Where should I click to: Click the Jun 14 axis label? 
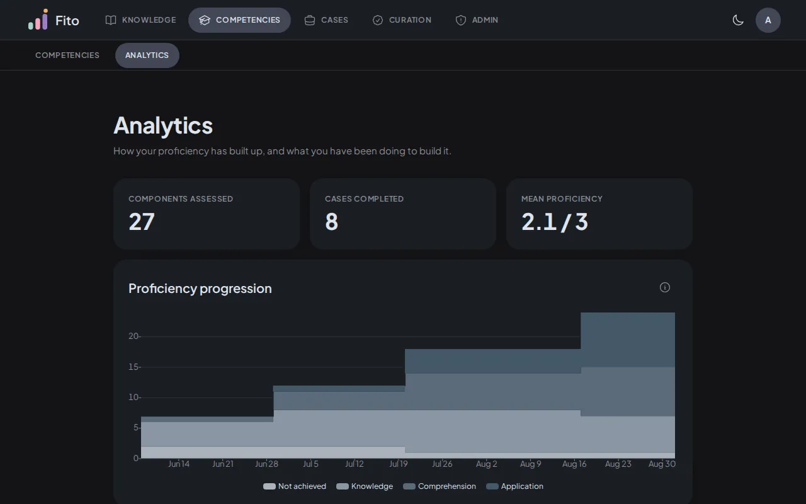coord(179,464)
